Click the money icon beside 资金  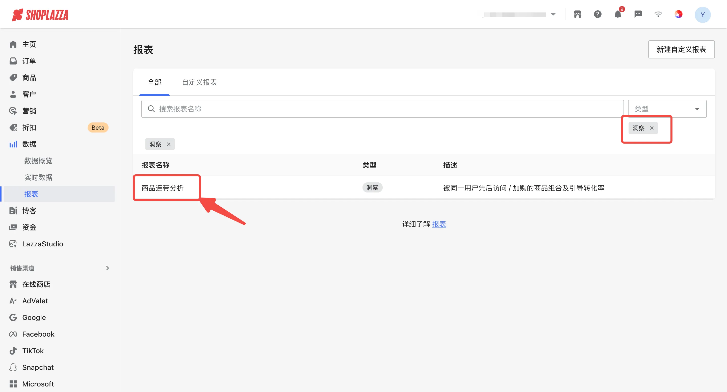pos(13,227)
